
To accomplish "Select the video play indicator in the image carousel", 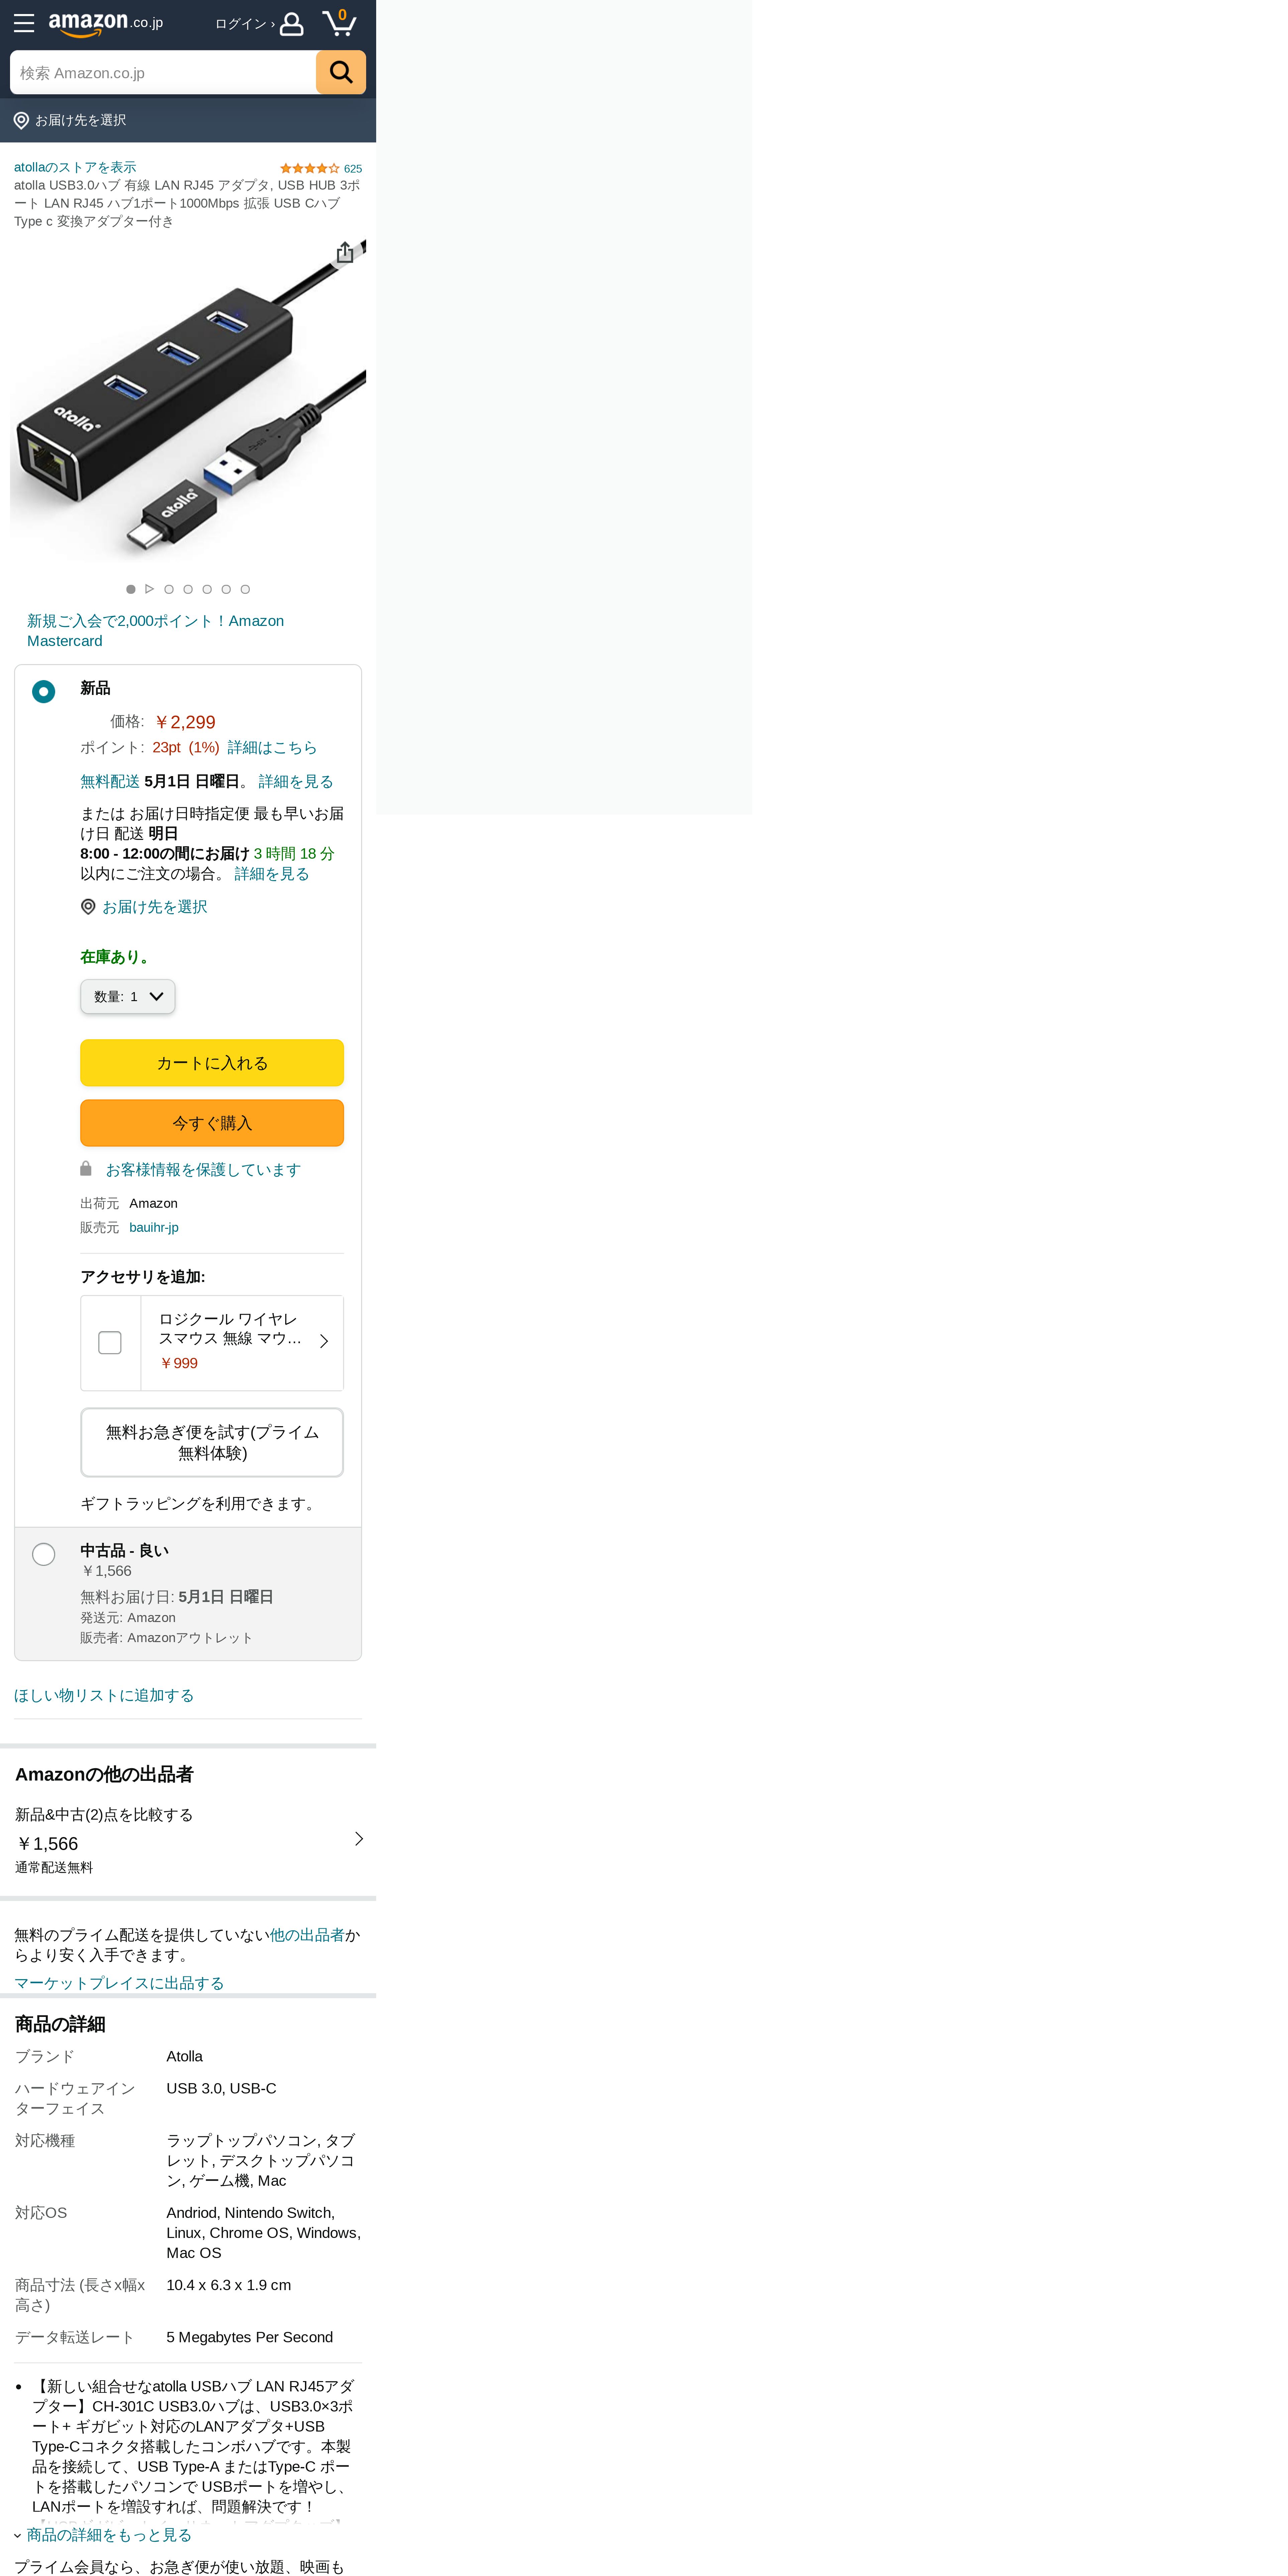I will (150, 589).
